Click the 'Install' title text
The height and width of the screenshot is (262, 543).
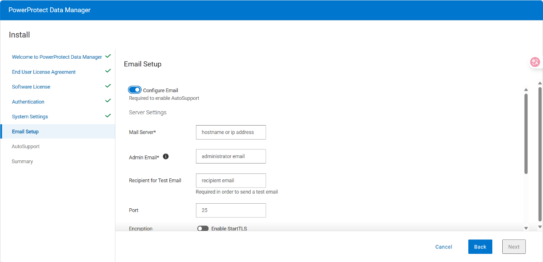coord(19,35)
